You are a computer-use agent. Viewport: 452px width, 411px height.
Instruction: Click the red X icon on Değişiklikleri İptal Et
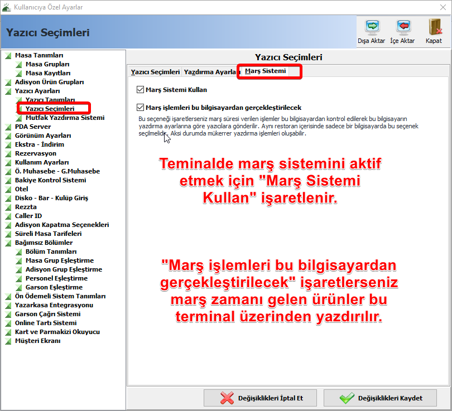(x=227, y=398)
